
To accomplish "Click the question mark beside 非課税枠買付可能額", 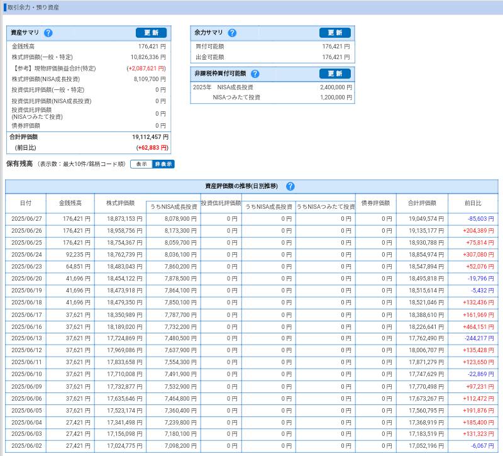I will pos(255,74).
